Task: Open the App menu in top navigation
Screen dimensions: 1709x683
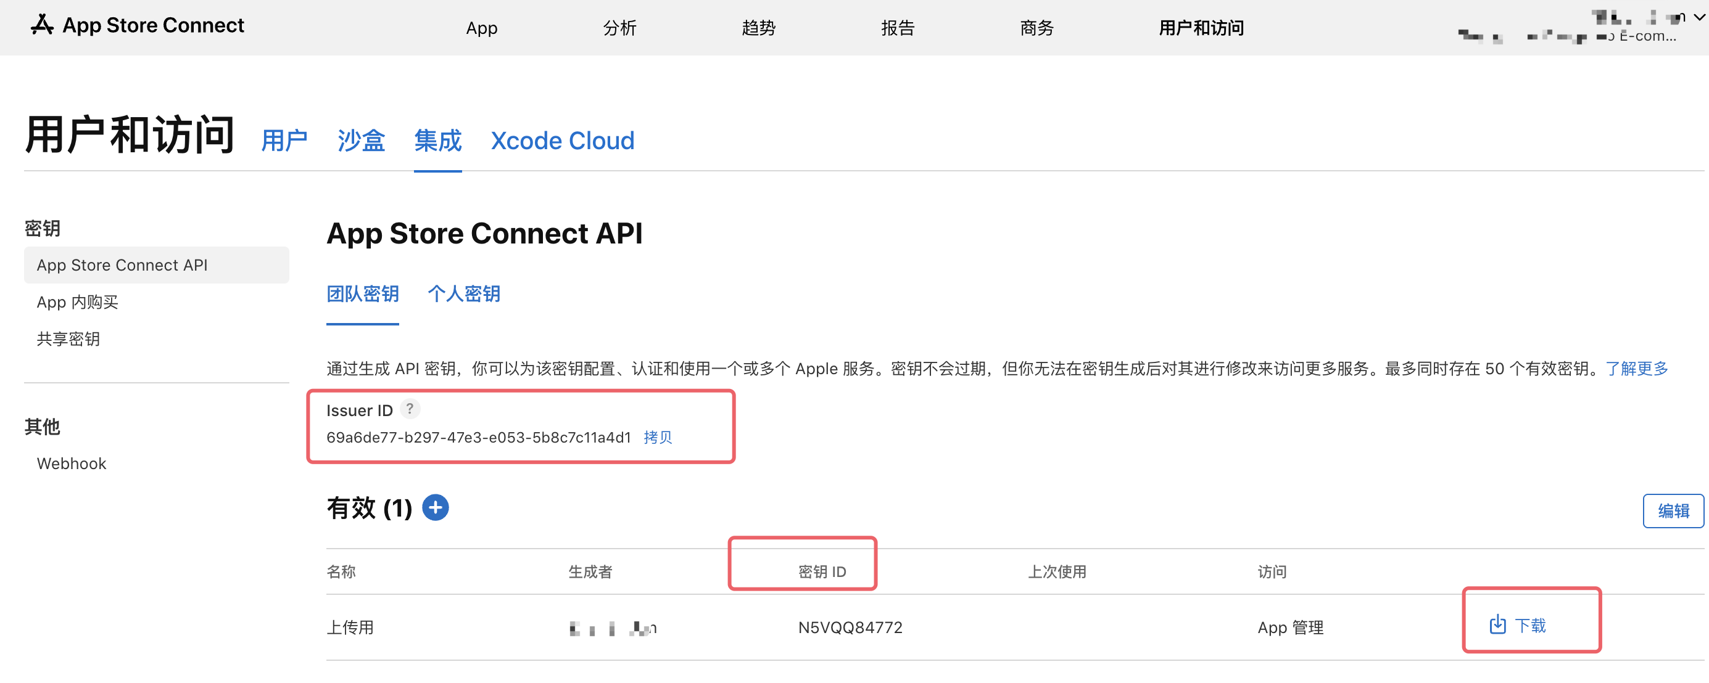Action: tap(482, 28)
